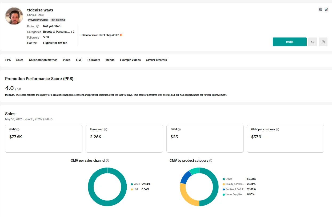Click the 99.94% Video share value
Viewport: 332px width, 217px height.
coord(146,184)
